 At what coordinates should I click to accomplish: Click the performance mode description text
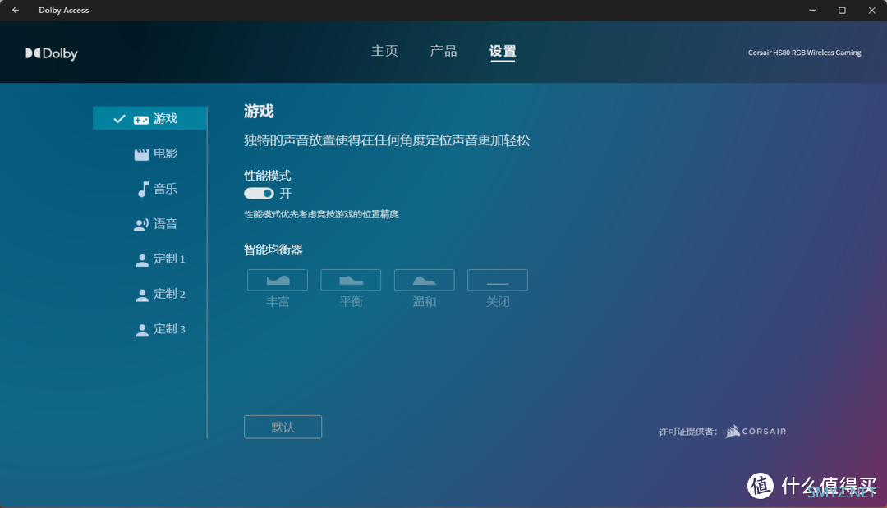click(x=321, y=214)
